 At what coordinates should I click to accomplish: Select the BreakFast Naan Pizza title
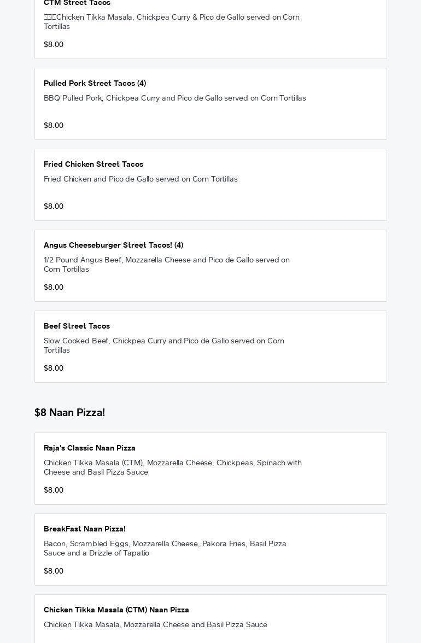[85, 529]
